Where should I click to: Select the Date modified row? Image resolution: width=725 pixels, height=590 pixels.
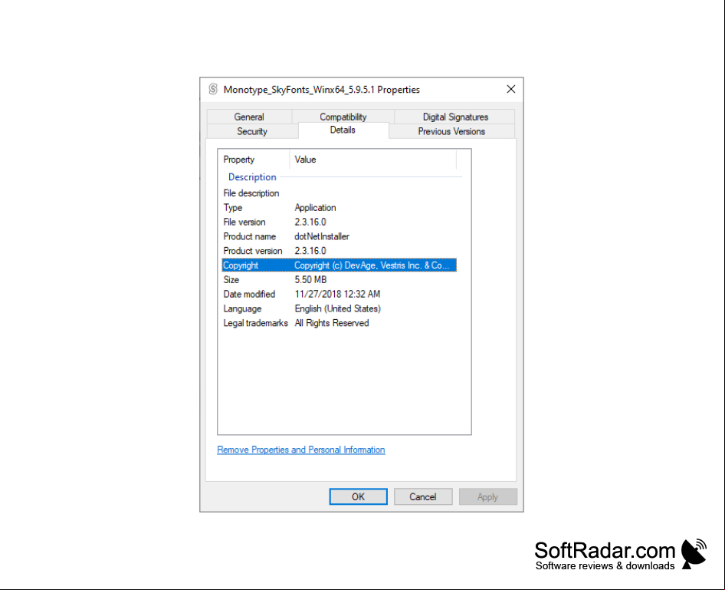[x=340, y=294]
